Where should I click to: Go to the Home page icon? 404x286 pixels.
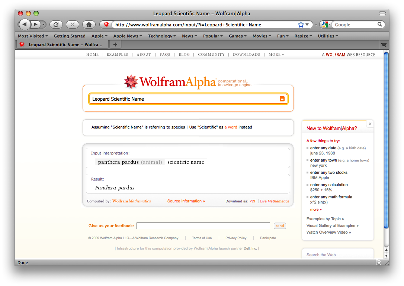click(89, 25)
